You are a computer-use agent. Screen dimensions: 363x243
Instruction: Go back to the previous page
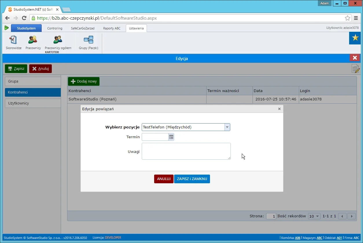(7, 18)
